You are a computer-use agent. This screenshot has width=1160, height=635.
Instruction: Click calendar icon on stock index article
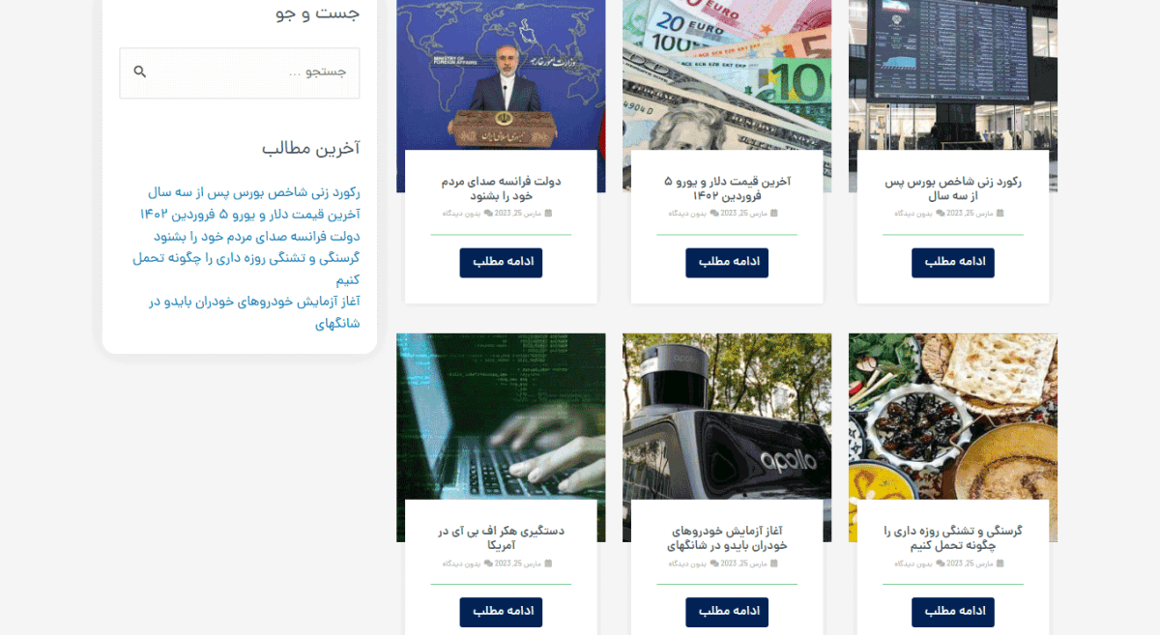(1000, 213)
